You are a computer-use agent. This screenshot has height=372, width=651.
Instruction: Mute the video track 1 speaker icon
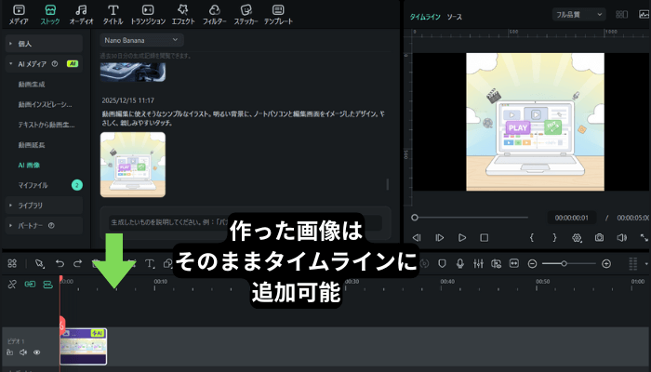point(24,352)
